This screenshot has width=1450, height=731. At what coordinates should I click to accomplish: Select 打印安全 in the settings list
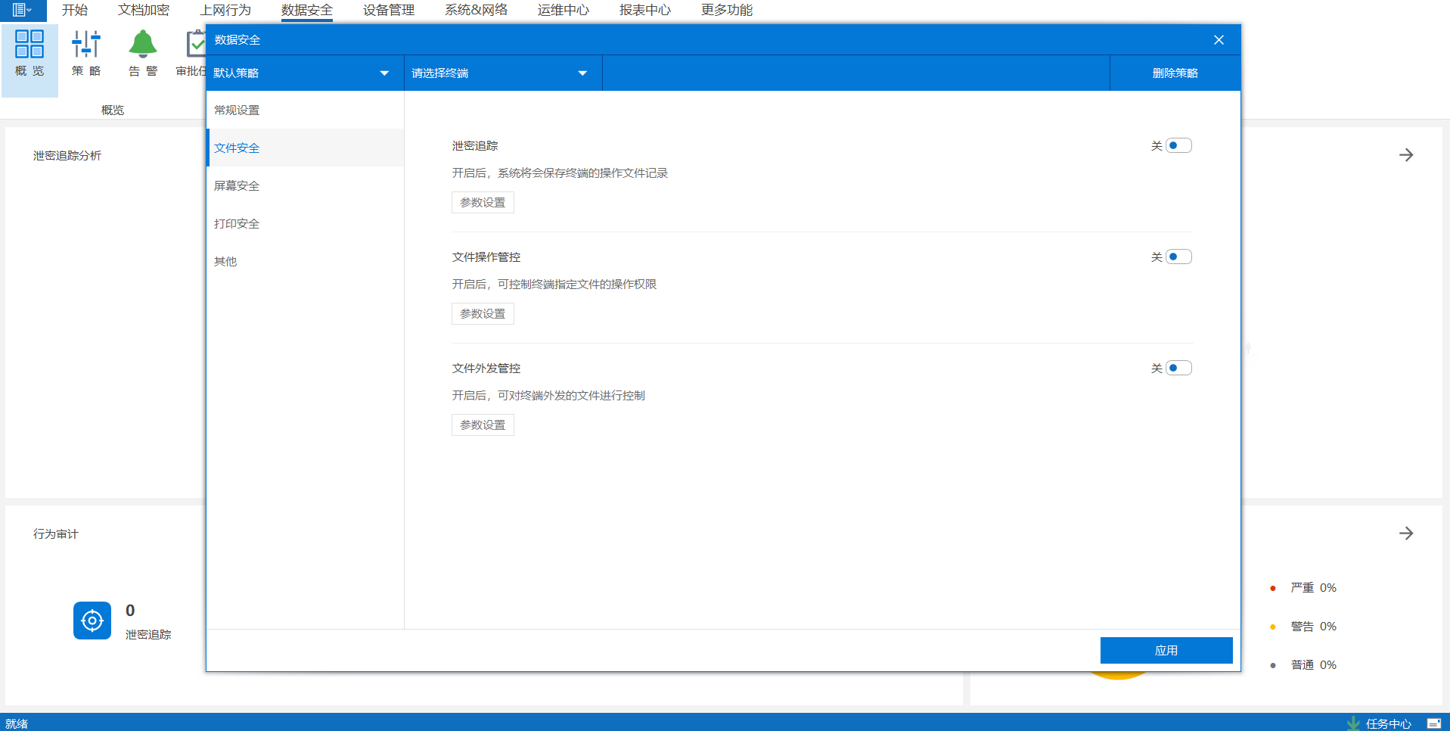tap(236, 223)
